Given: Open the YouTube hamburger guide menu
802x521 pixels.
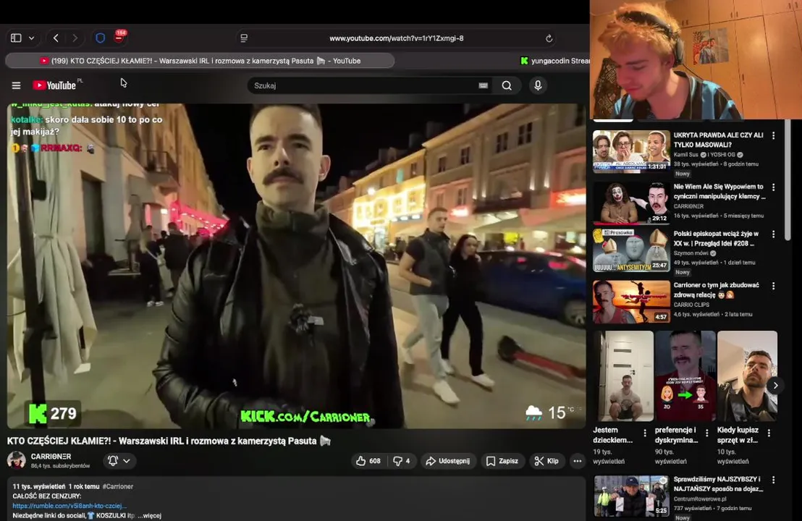Looking at the screenshot, I should [x=17, y=85].
